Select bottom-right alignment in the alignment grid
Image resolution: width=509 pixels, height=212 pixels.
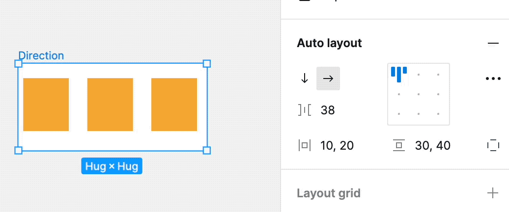(438, 114)
